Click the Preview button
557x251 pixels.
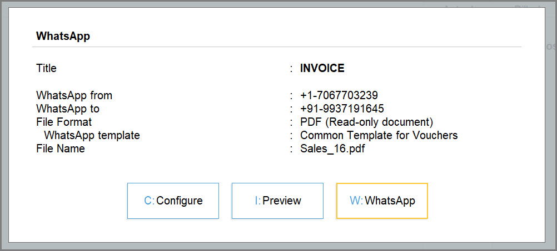pos(277,201)
